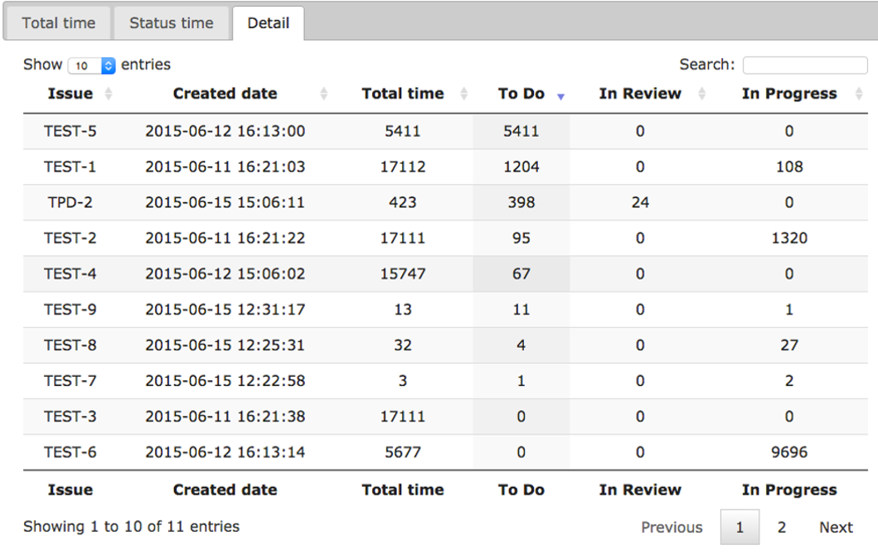Click In Progress value 9696
878x555 pixels.
click(789, 452)
